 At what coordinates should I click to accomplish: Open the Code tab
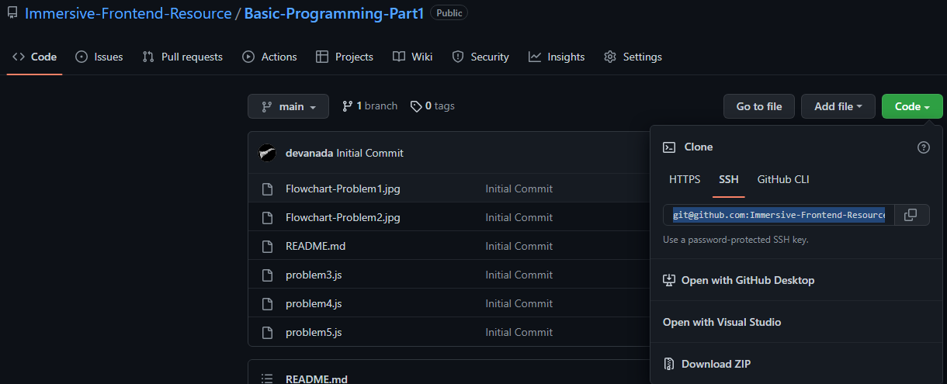coord(34,57)
